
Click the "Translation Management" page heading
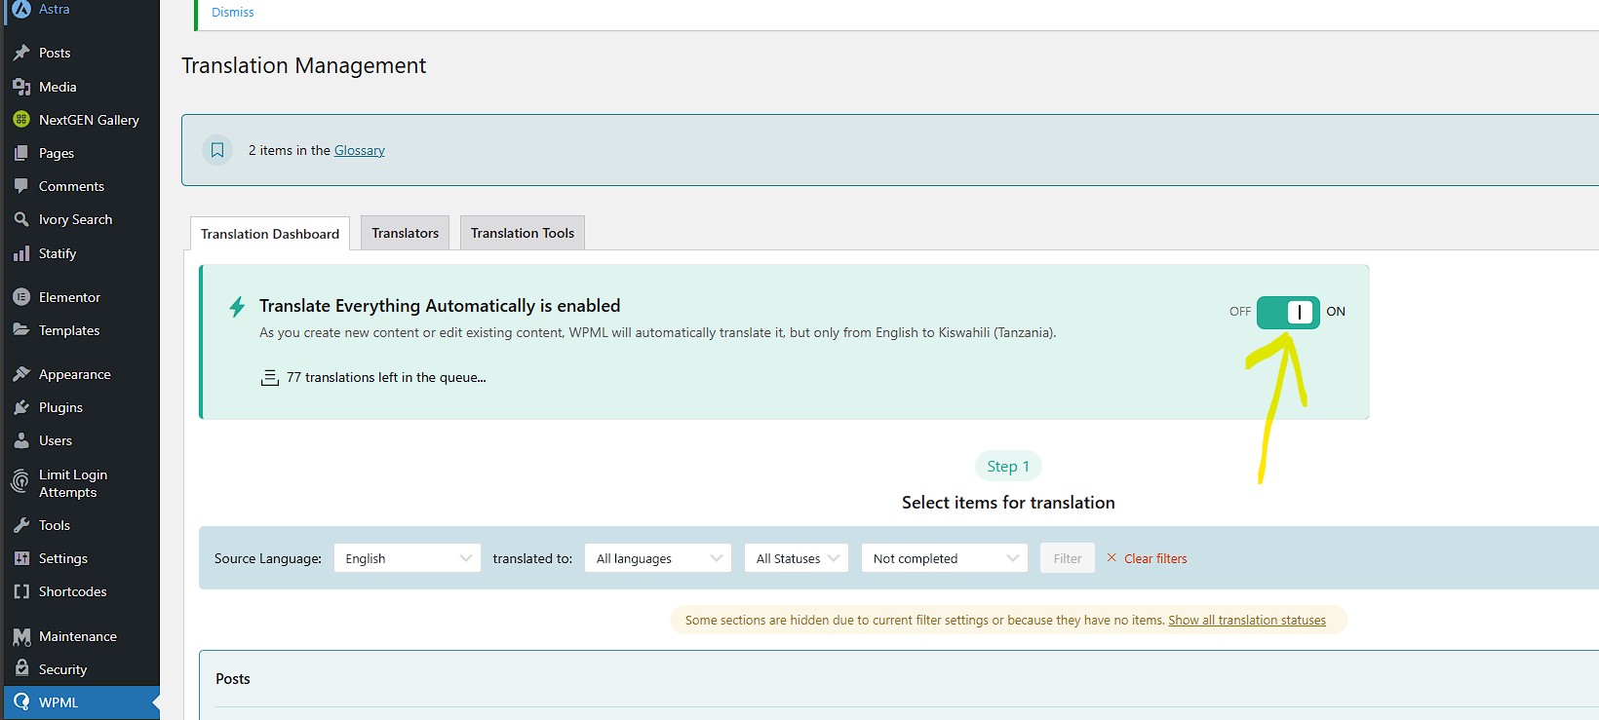303,65
